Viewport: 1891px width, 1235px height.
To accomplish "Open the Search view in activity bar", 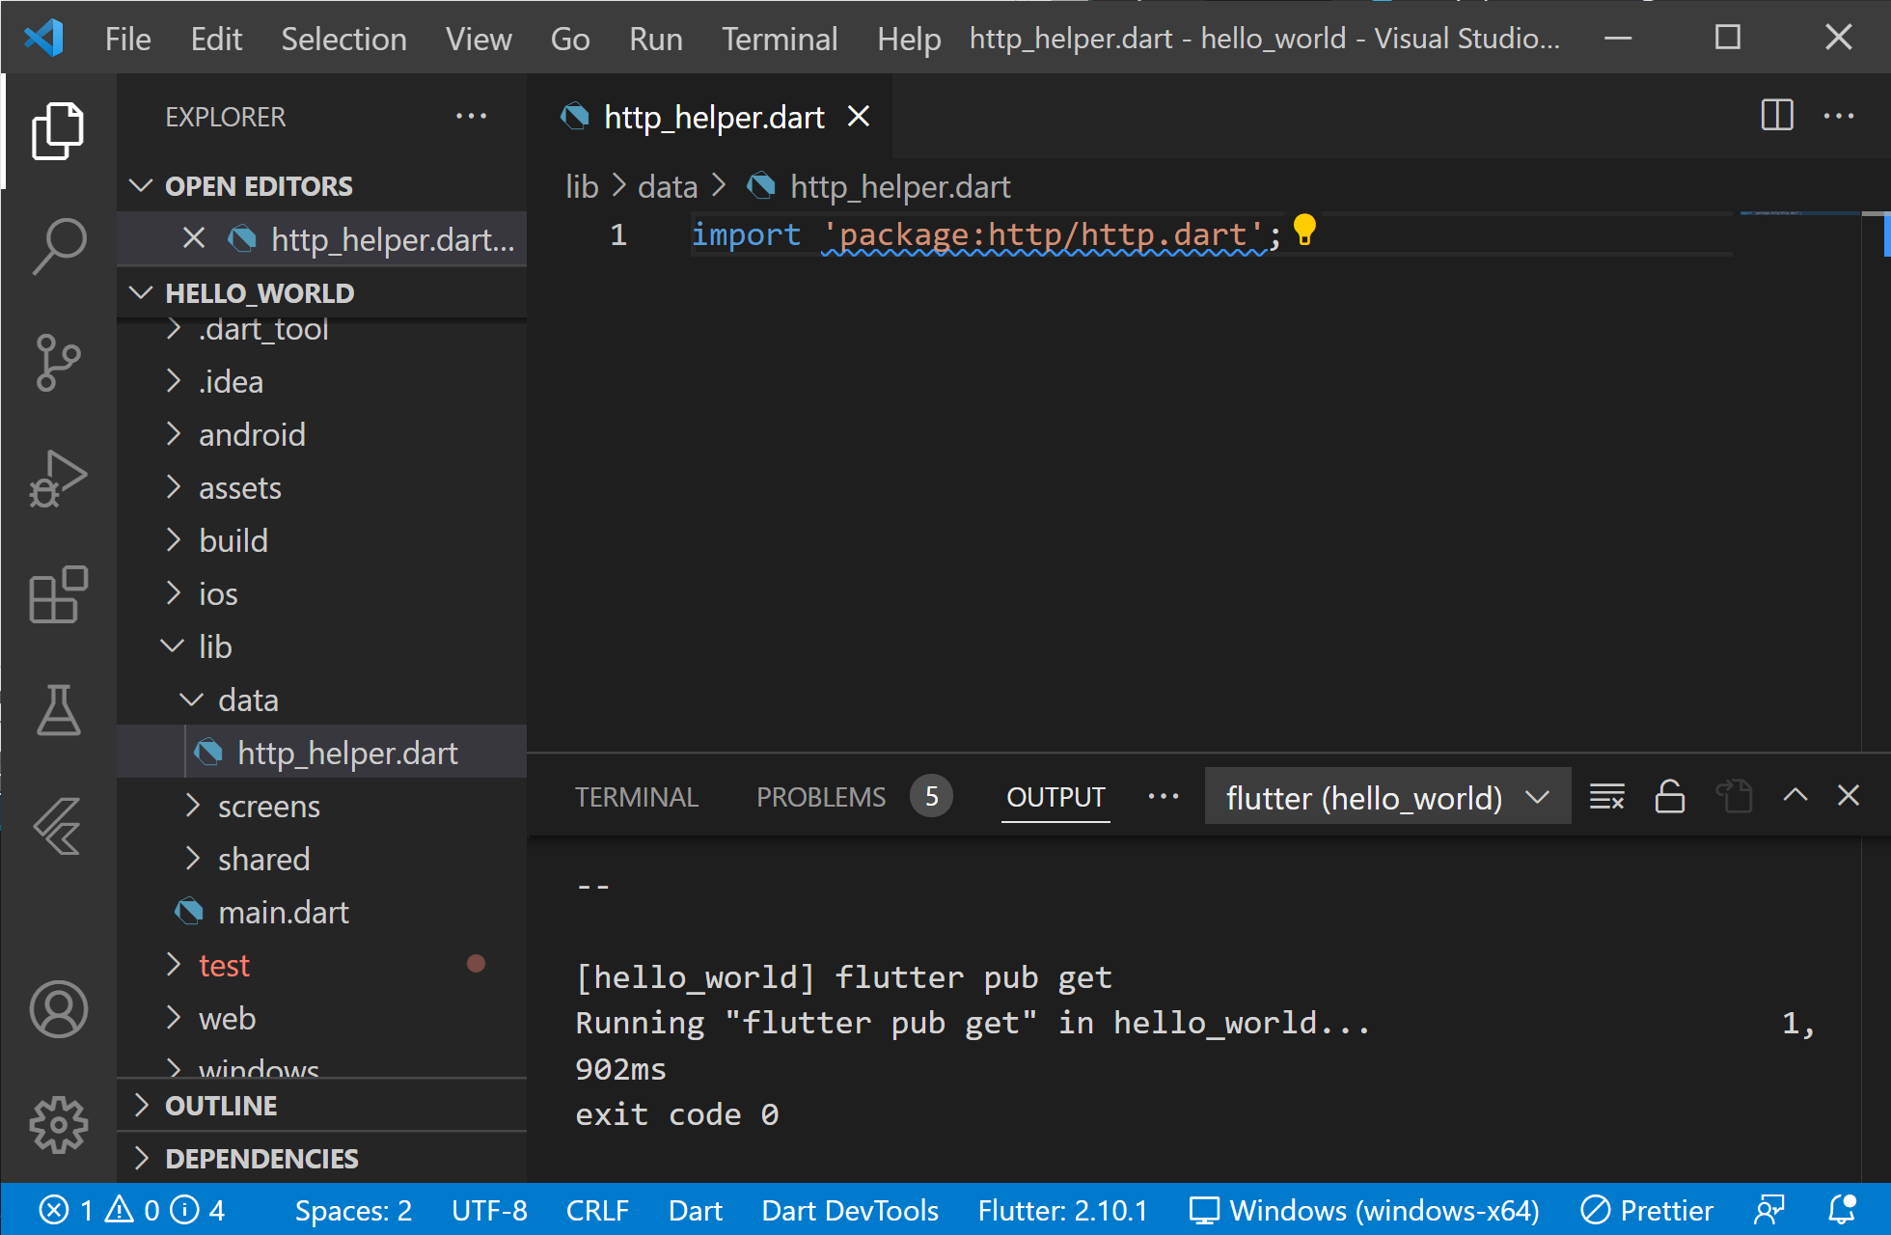I will coord(59,246).
